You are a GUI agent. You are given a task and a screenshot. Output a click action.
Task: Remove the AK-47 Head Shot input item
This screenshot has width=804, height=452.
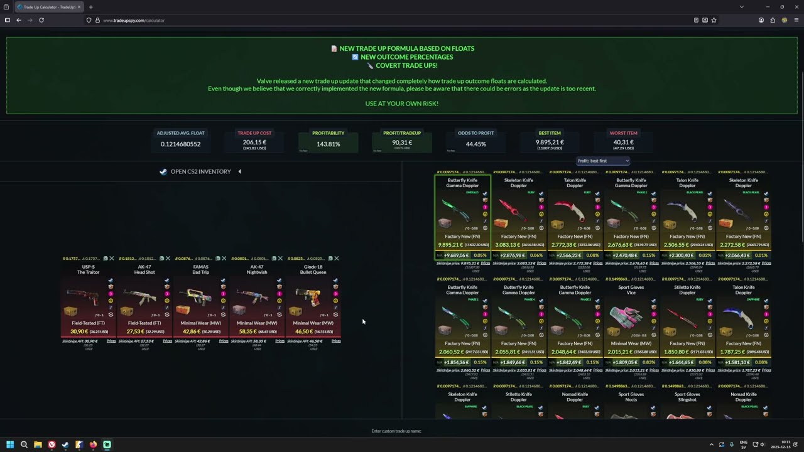click(168, 259)
